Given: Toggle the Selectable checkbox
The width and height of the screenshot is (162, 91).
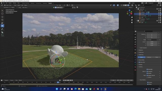Looking at the screenshot, I should pos(147,69).
